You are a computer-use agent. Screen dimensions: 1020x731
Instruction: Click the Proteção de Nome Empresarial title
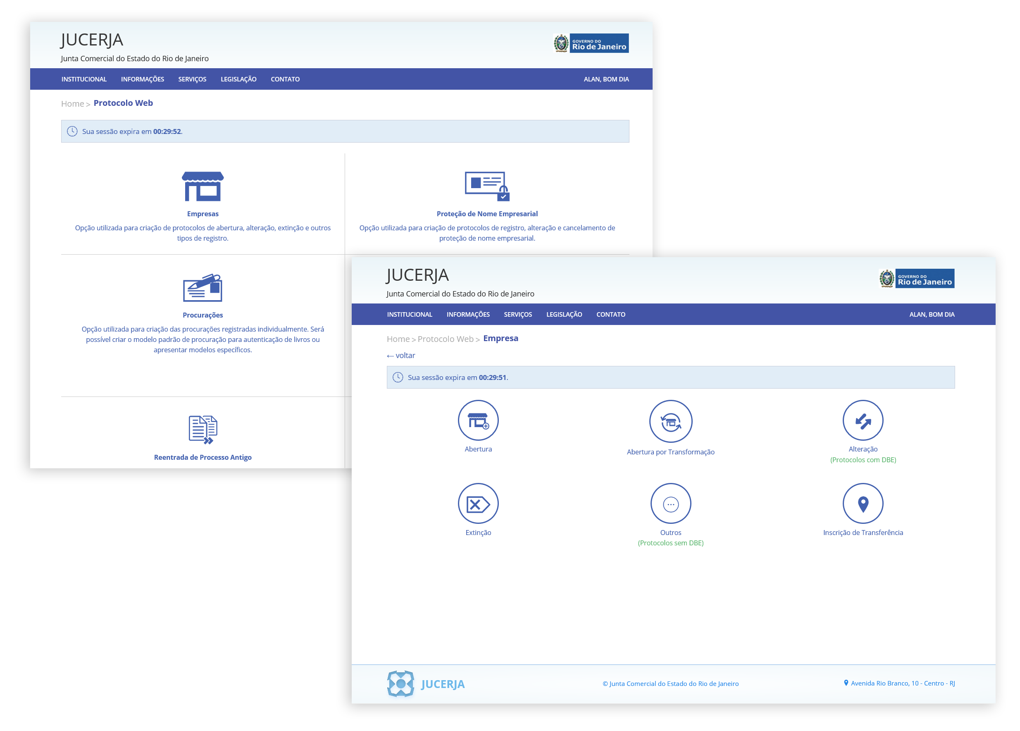pyautogui.click(x=487, y=214)
